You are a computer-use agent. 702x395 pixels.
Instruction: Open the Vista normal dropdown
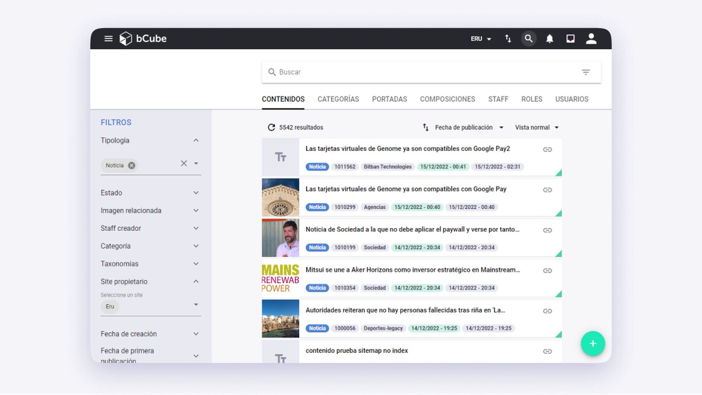click(536, 127)
